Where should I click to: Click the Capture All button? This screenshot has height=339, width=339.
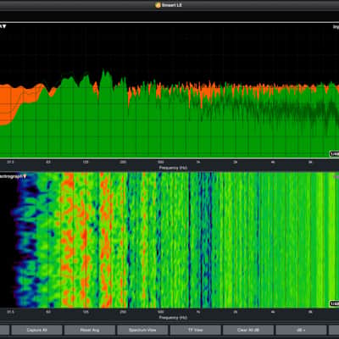point(36,330)
